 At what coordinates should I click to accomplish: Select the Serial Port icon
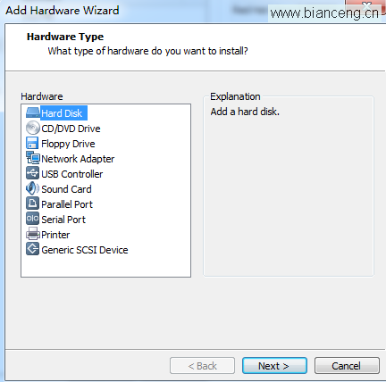(32, 219)
